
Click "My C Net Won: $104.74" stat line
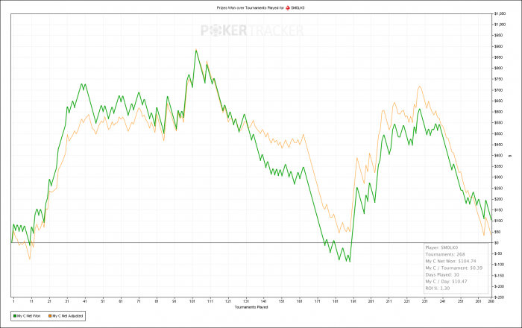[x=450, y=261]
